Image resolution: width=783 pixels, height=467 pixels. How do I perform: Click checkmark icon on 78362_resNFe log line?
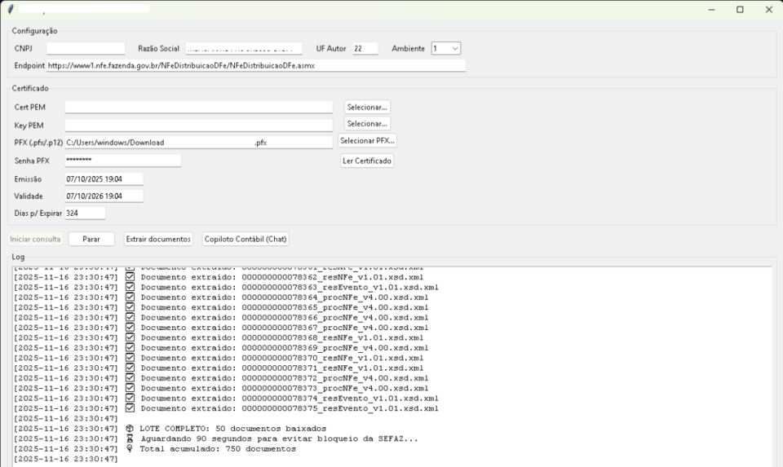coord(130,277)
